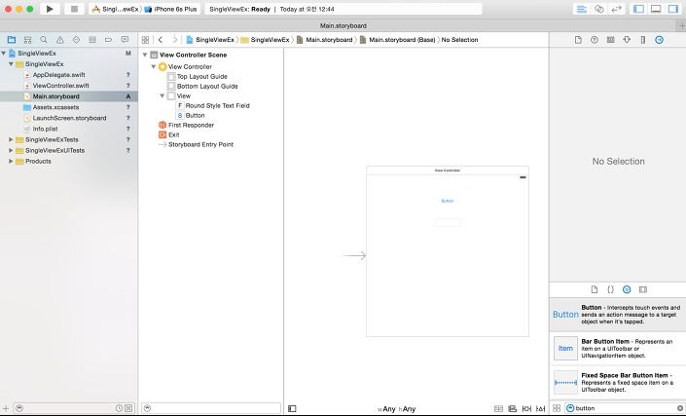Collapse View Controller Scene in outline
This screenshot has width=686, height=416.
pos(145,55)
